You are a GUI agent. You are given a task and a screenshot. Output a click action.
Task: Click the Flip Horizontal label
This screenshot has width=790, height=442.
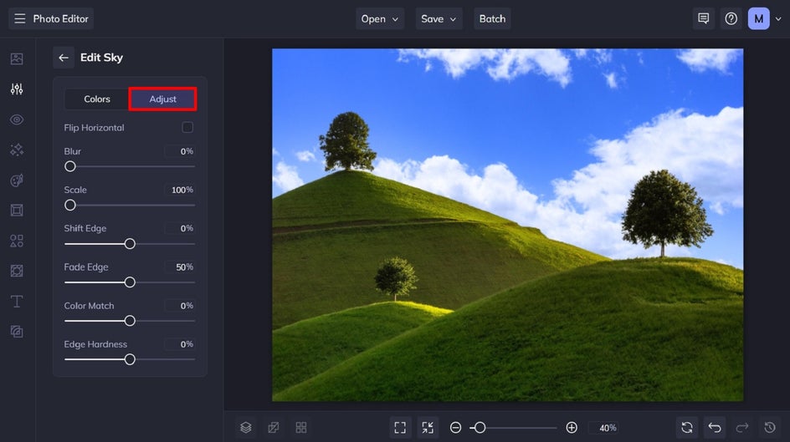click(95, 128)
